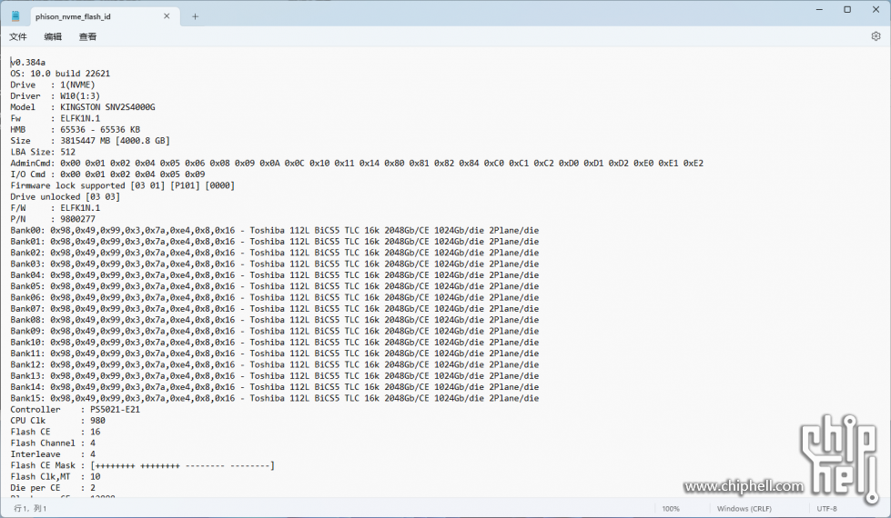The width and height of the screenshot is (891, 518).
Task: Click the line 'OS: 10.0 build 22621'
Action: click(x=60, y=74)
